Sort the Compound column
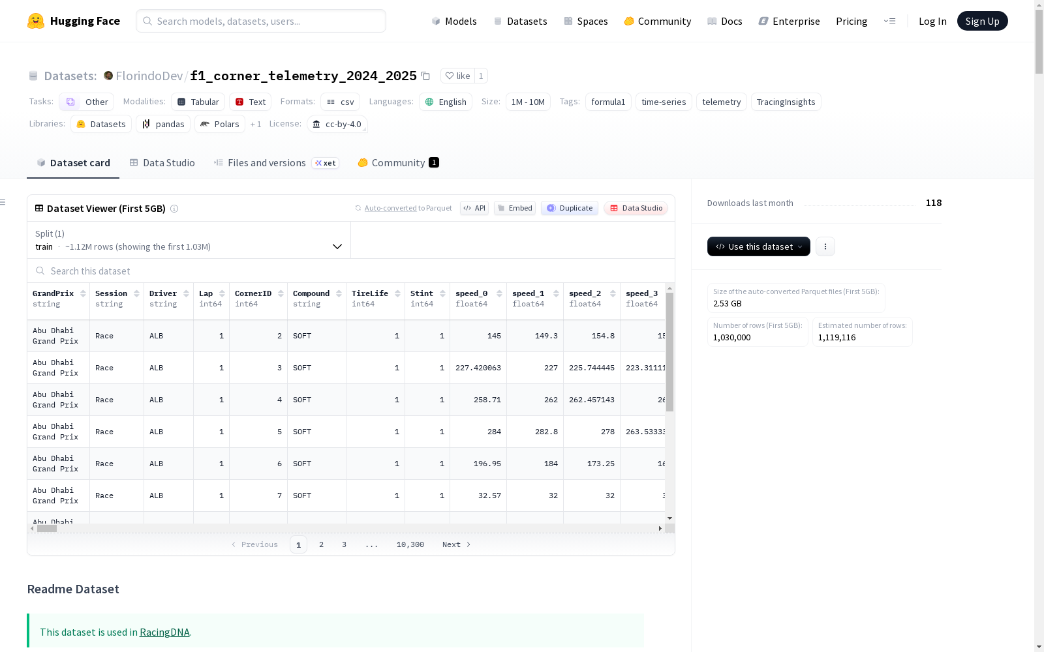Viewport: 1044px width, 652px height. (x=339, y=293)
